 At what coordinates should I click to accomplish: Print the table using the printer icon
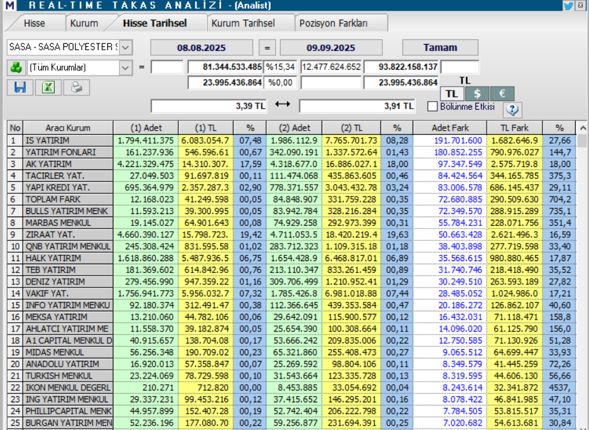point(77,87)
